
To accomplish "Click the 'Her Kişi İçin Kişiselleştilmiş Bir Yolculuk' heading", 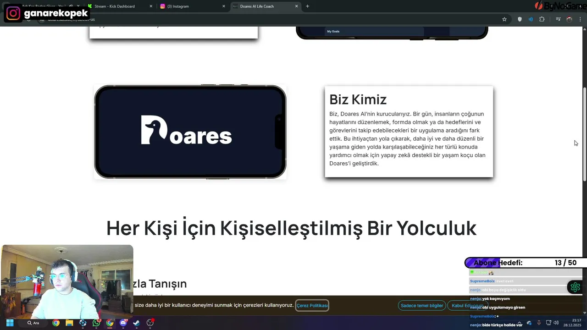I will tap(291, 228).
